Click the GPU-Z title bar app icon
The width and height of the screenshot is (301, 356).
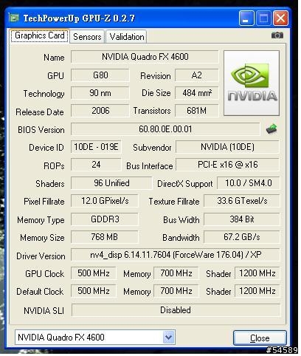[x=14, y=18]
